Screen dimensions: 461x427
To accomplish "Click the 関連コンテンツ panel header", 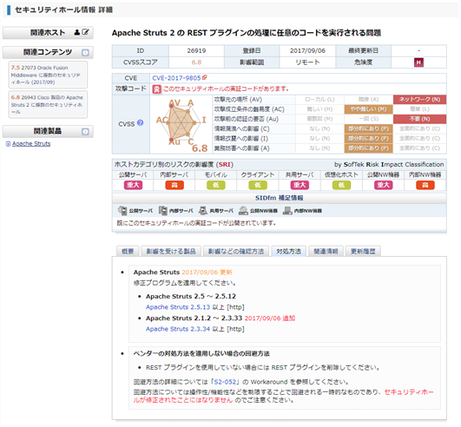I will pos(48,53).
